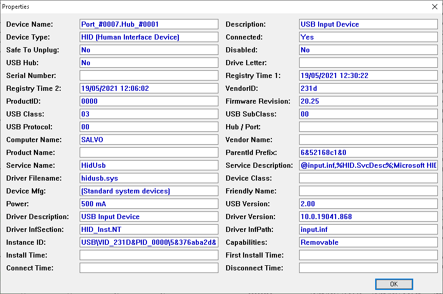Image resolution: width=443 pixels, height=294 pixels.
Task: Click the Power field showing 500 mA
Action: coord(149,204)
